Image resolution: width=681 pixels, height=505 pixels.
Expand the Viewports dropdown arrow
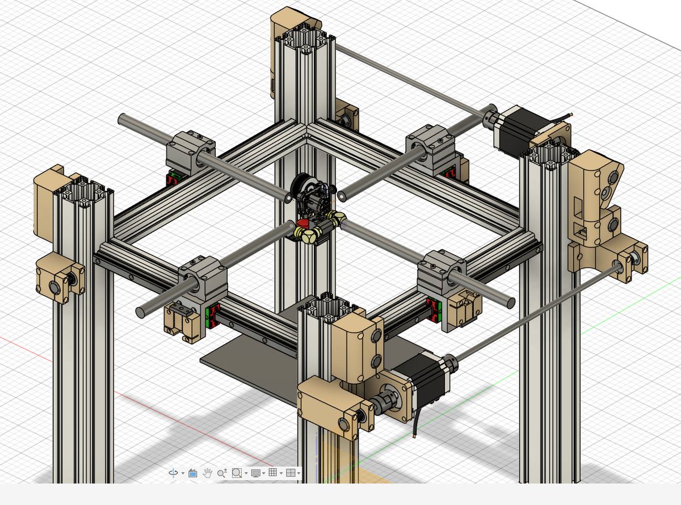click(299, 473)
